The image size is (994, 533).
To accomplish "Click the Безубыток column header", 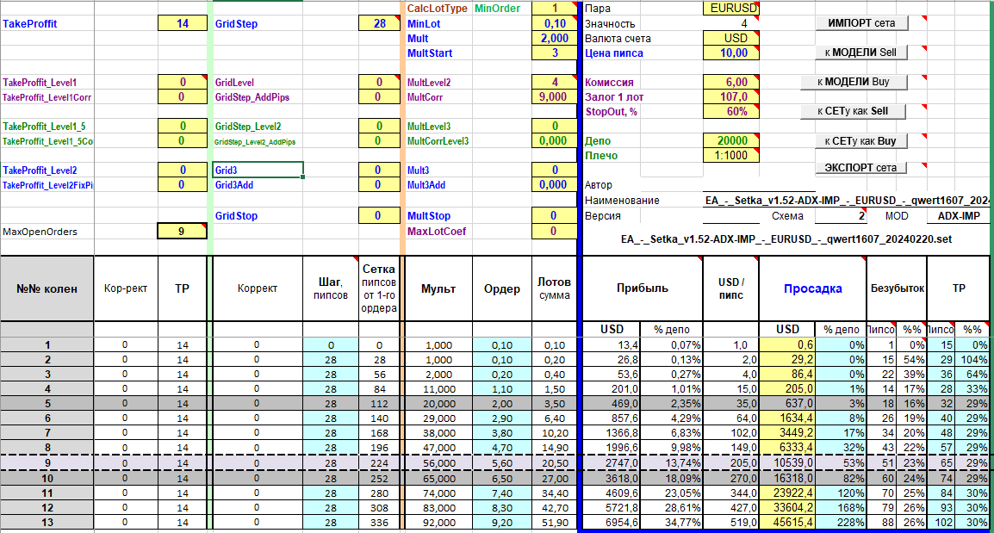I will point(897,289).
